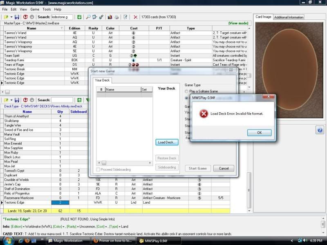The width and height of the screenshot is (327, 245).
Task: Click the card database search field
Action: point(62,17)
